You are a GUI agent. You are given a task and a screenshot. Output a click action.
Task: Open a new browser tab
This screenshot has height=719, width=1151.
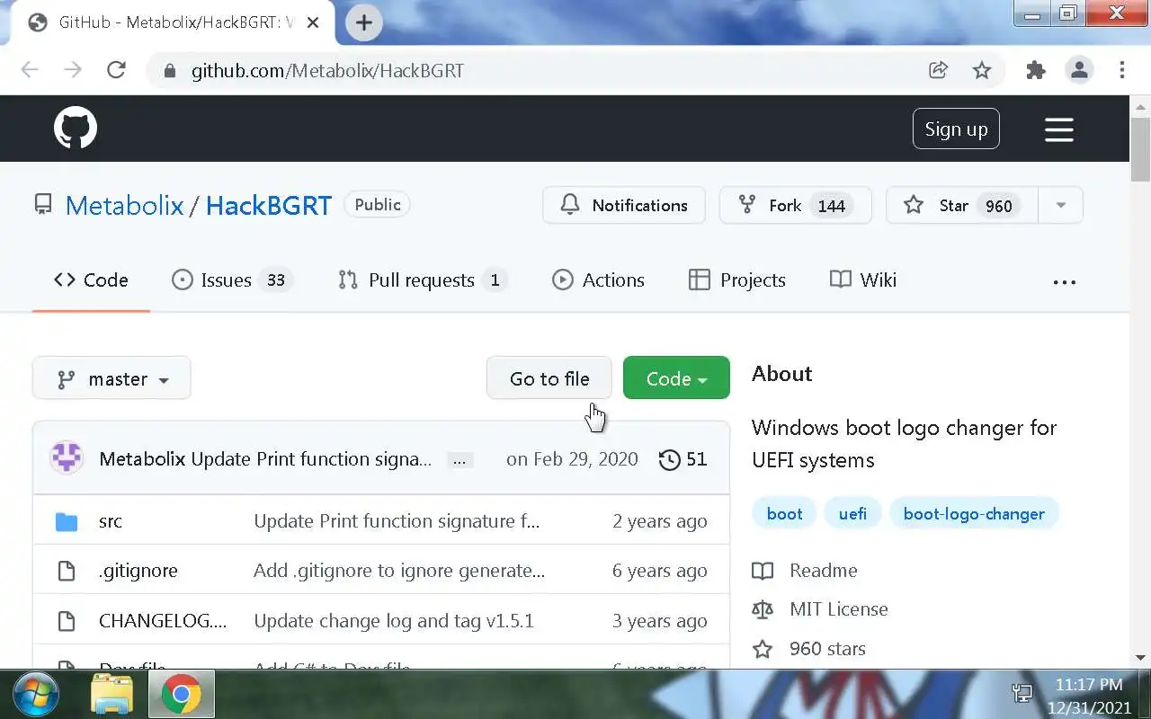coord(364,22)
